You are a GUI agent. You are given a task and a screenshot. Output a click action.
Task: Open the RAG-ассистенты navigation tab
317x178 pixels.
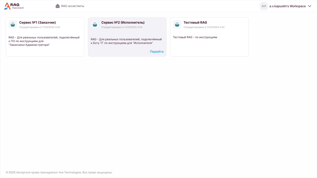72,6
